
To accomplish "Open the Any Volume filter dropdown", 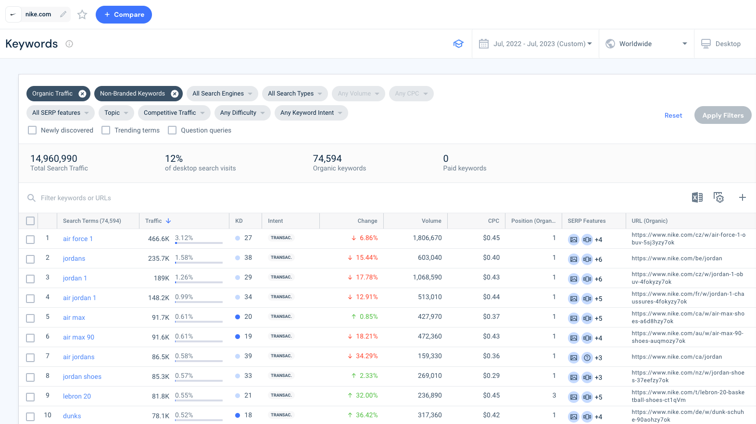I will point(358,94).
